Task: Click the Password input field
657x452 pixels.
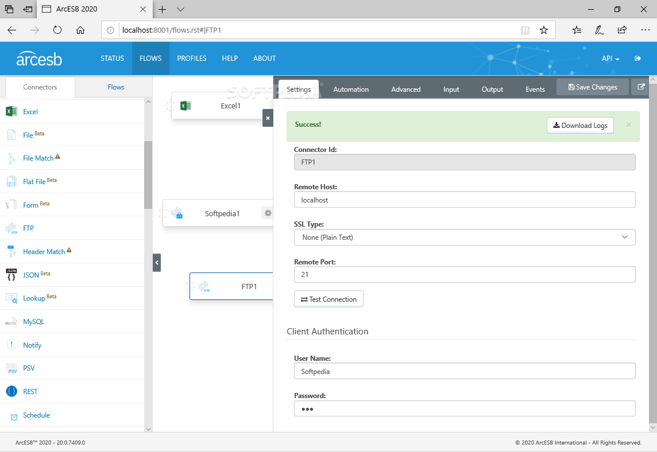Action: pos(465,408)
